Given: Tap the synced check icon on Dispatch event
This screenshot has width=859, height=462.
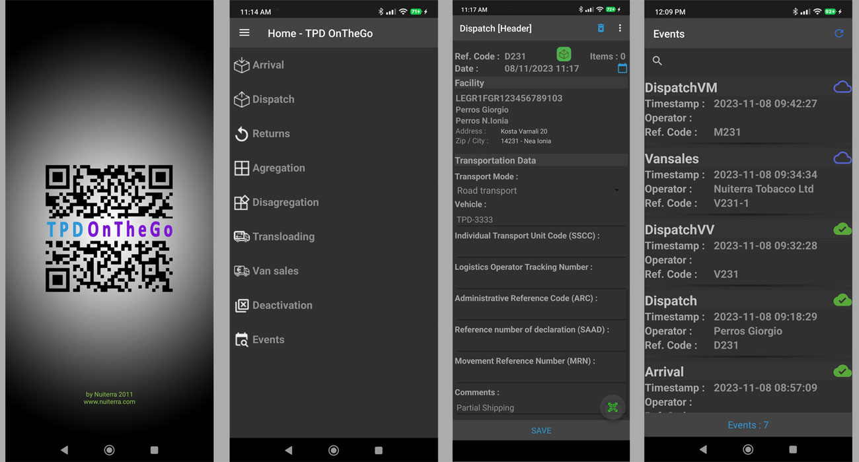Looking at the screenshot, I should [842, 300].
